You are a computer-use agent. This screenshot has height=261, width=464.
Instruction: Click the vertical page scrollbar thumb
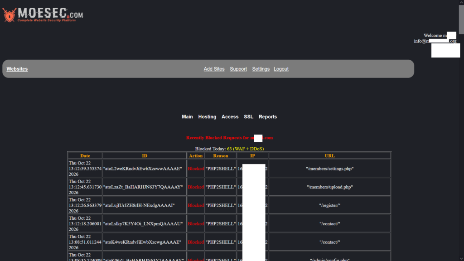461,19
